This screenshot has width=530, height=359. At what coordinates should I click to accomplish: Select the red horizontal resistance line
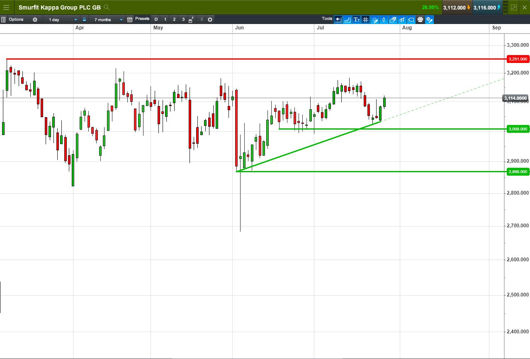[256, 59]
